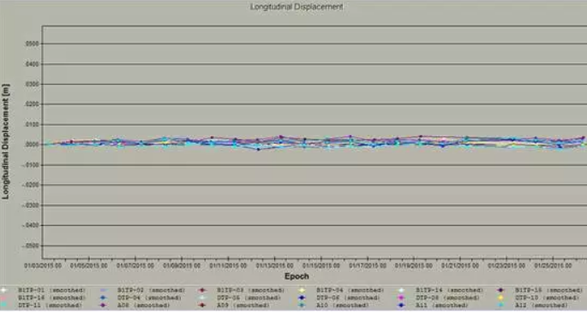Click the 01/21/2015 00 date tick label
The image size is (587, 313).
click(459, 266)
